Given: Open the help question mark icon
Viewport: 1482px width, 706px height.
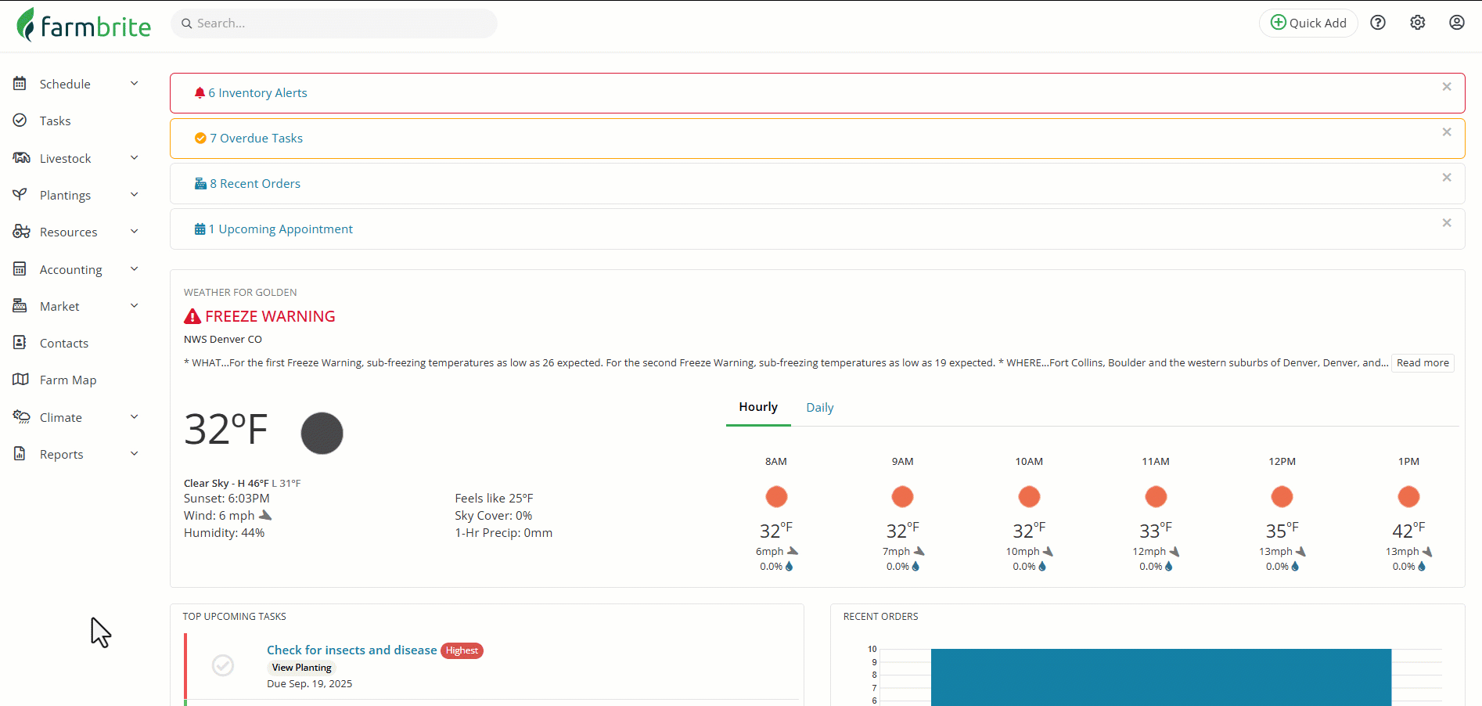Looking at the screenshot, I should point(1378,23).
